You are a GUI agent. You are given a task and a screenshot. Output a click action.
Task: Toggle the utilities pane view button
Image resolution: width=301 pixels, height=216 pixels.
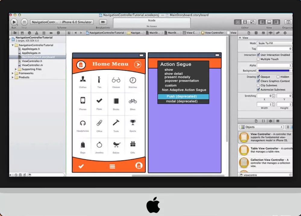pyautogui.click(x=276, y=22)
